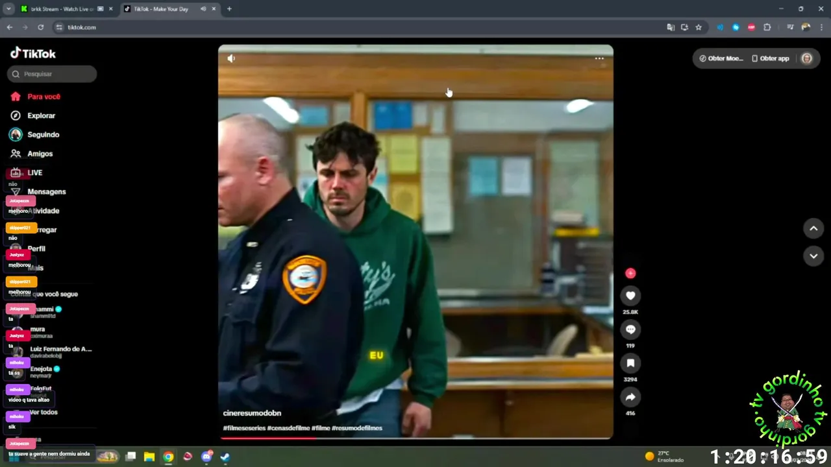Screen dimensions: 831x467
Task: Reload the page
Action: click(40, 27)
